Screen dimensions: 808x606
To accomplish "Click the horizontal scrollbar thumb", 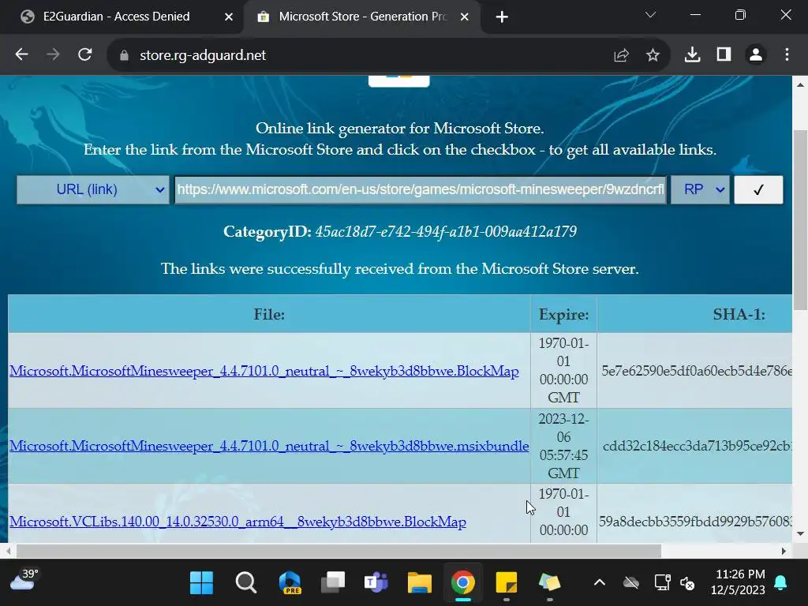I will [x=339, y=551].
